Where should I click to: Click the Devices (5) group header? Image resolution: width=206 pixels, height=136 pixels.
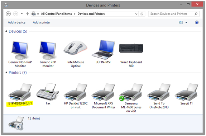point(18,31)
